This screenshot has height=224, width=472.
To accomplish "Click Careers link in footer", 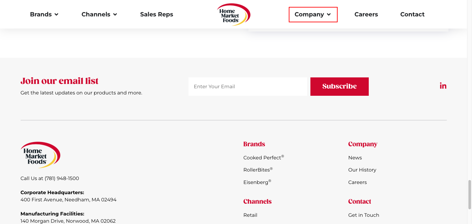I will [357, 182].
